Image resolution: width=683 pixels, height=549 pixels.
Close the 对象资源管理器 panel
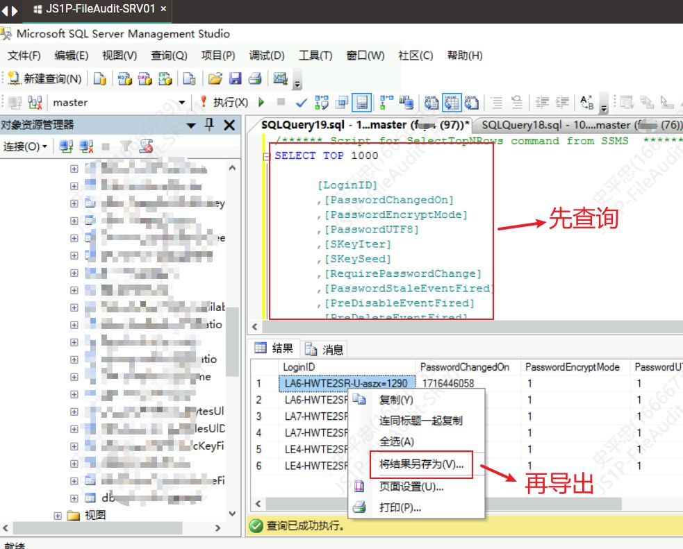point(229,125)
